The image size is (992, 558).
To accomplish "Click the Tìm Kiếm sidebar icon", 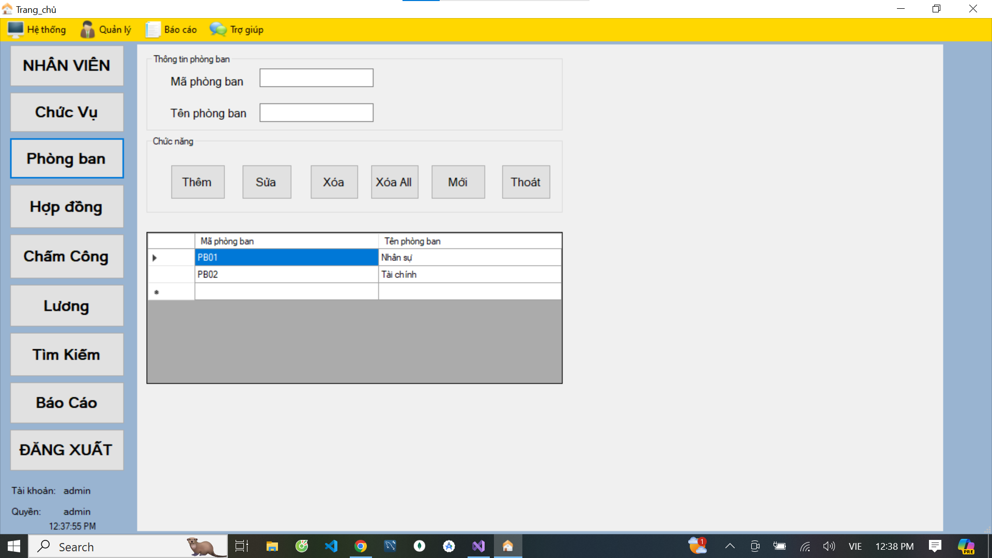I will tap(67, 354).
